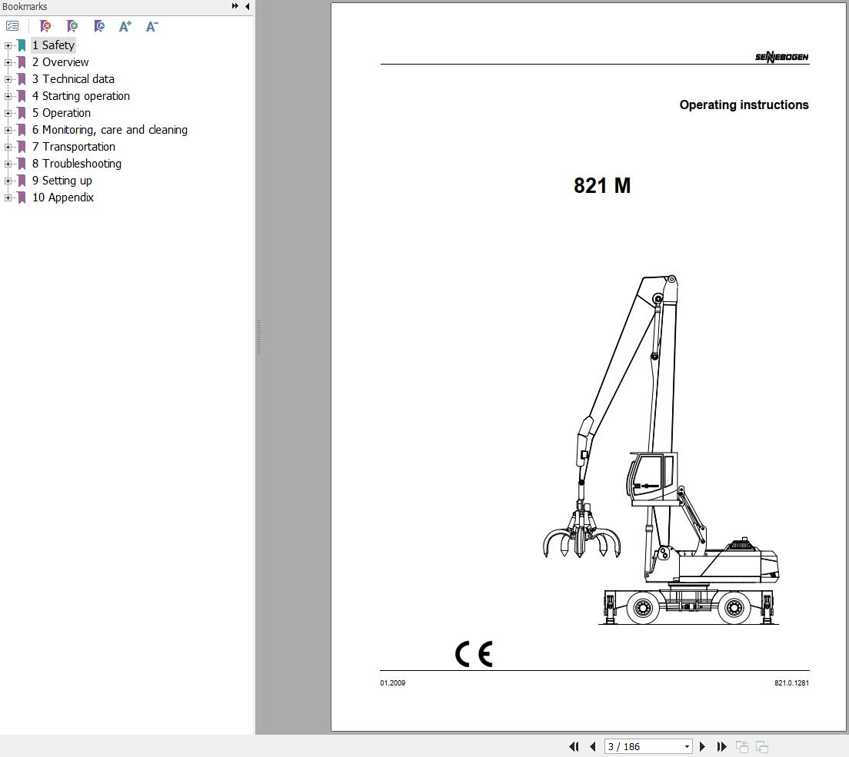This screenshot has width=849, height=757.
Task: Click the bookmark ribbon icon beside 5 Operation
Action: (22, 113)
